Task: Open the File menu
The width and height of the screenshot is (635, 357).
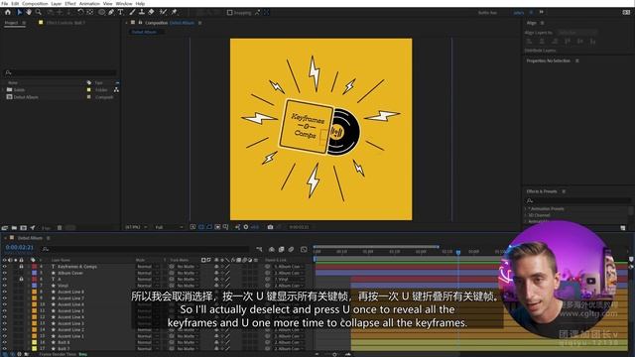Action: 5,3
